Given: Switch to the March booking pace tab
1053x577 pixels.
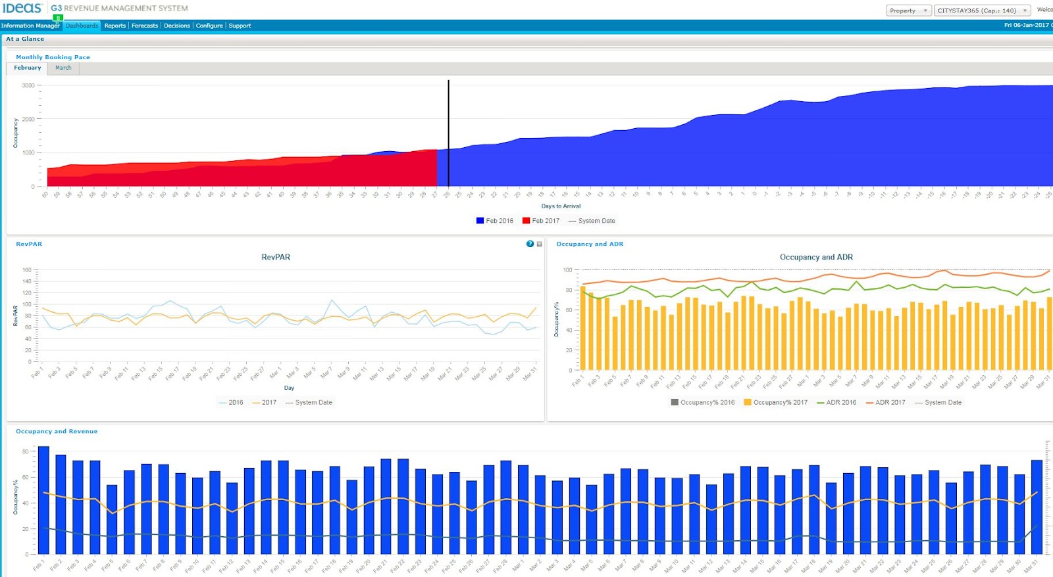Looking at the screenshot, I should click(63, 68).
